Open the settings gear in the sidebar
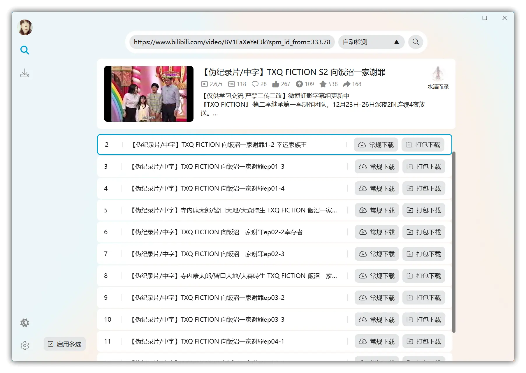Viewport: 526px width, 373px height. (x=25, y=346)
